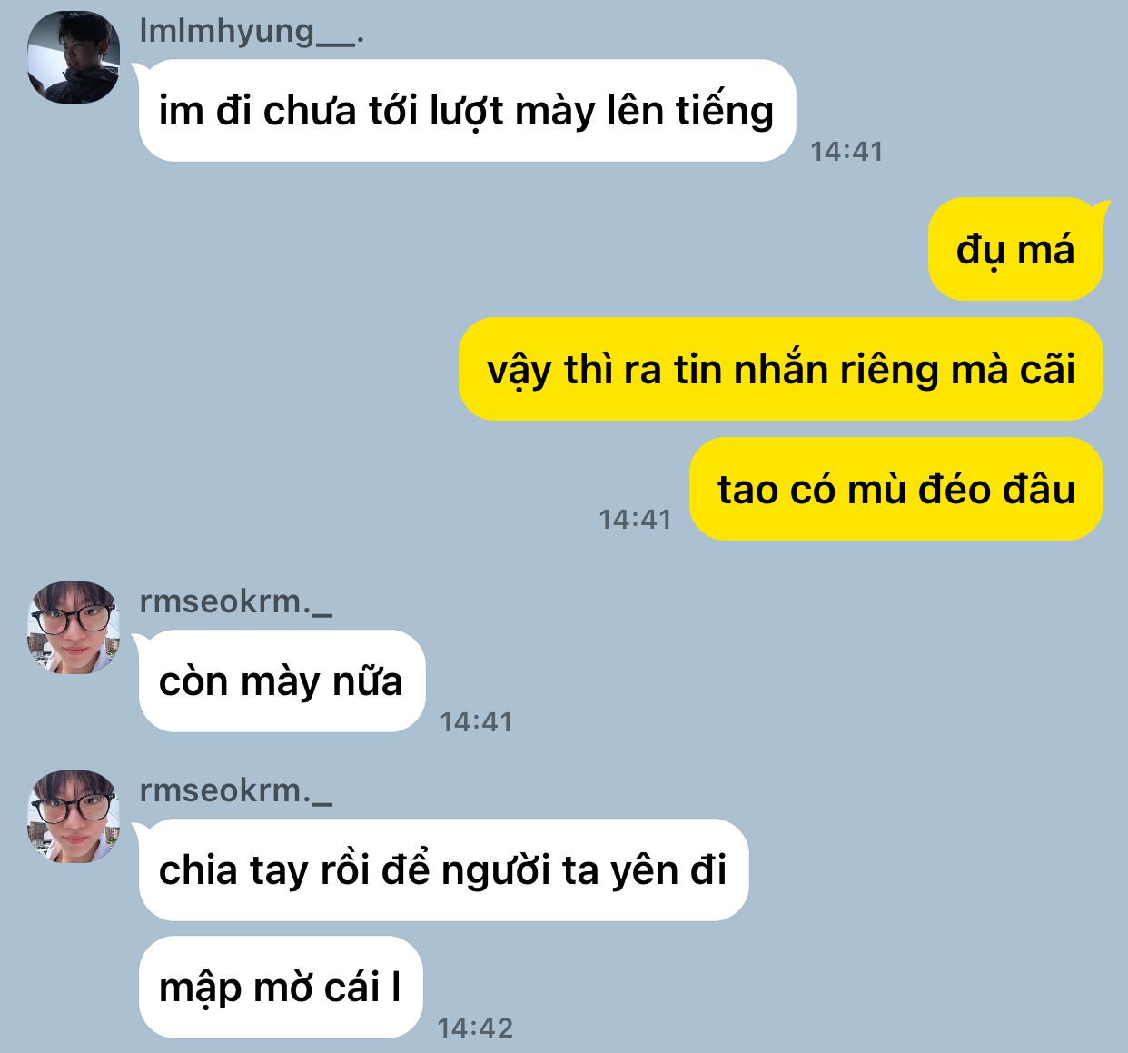Click the 14:42 timestamp beside 'mập mờ cái l'
The image size is (1128, 1053).
(475, 1028)
